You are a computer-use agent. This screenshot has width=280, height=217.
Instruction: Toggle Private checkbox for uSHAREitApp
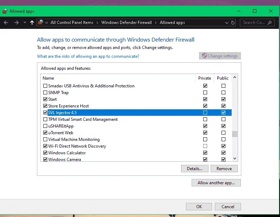205,126
